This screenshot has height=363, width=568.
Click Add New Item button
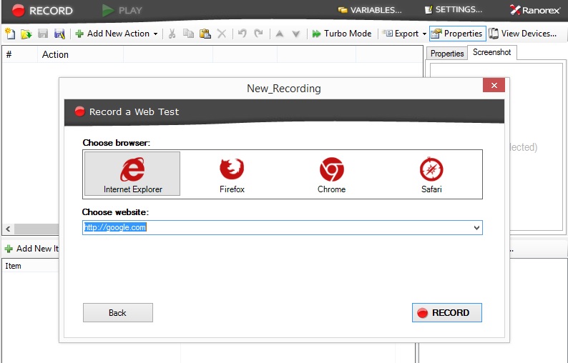pos(31,249)
